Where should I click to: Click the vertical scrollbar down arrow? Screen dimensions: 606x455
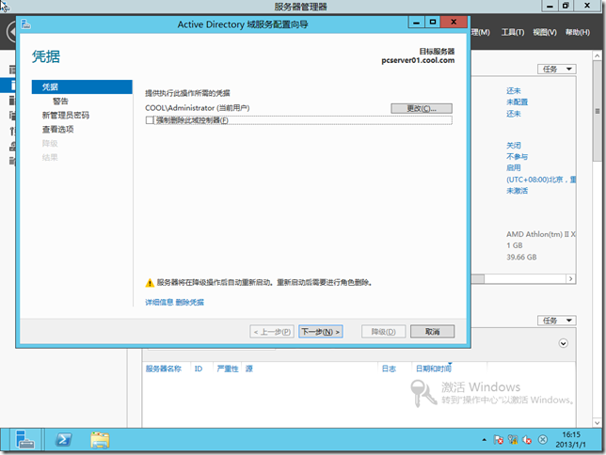[598, 423]
